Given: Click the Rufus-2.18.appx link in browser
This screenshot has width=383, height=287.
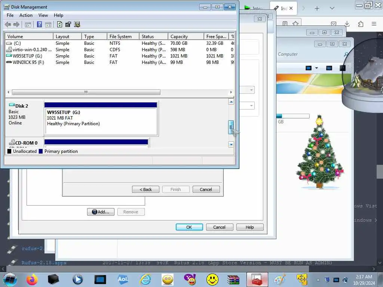Looking at the screenshot, I should (x=44, y=263).
